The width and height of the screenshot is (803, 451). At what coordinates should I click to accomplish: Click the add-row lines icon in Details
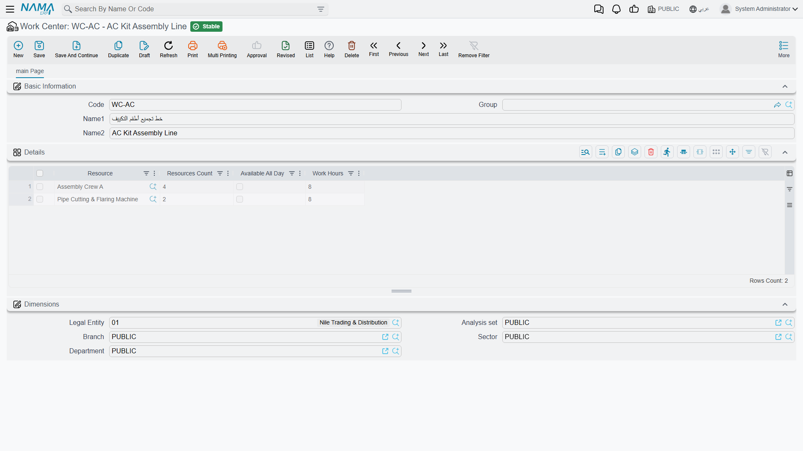pyautogui.click(x=602, y=152)
